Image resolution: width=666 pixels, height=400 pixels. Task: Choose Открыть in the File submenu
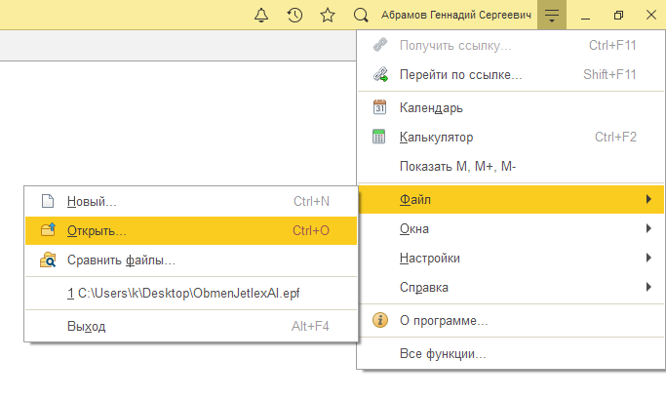191,230
